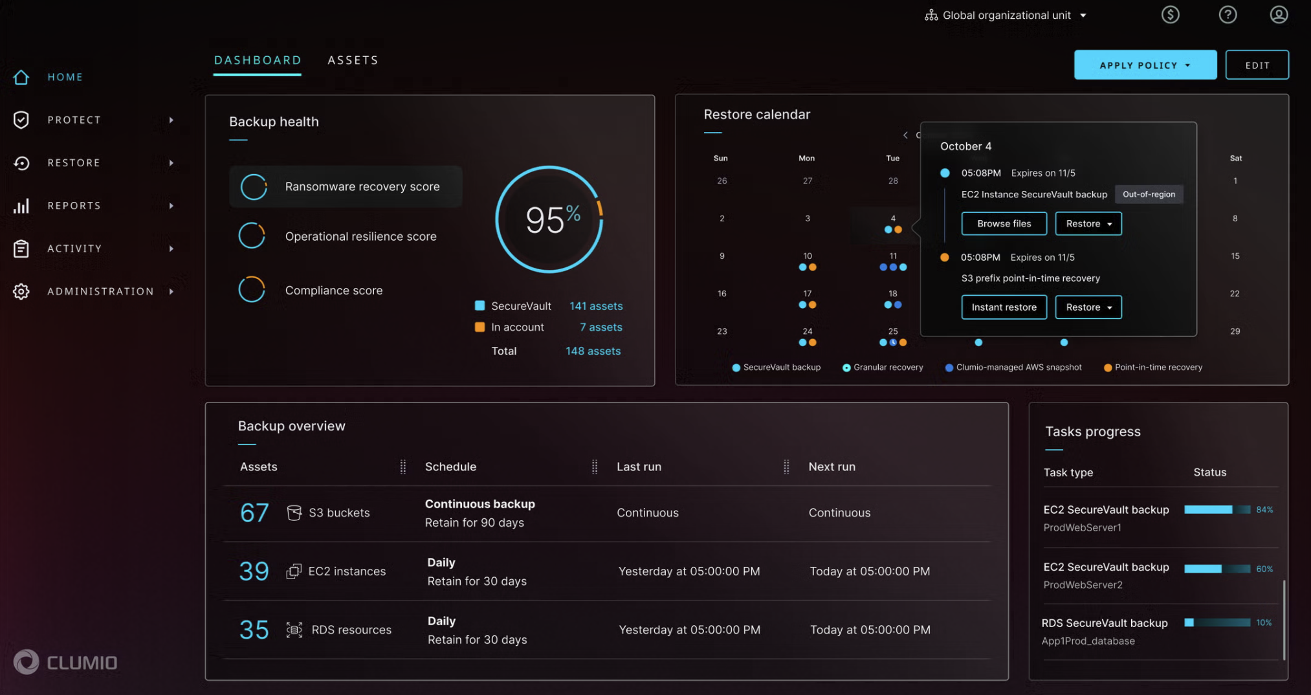Open Global organizational unit dropdown
This screenshot has width=1311, height=695.
click(x=1006, y=15)
